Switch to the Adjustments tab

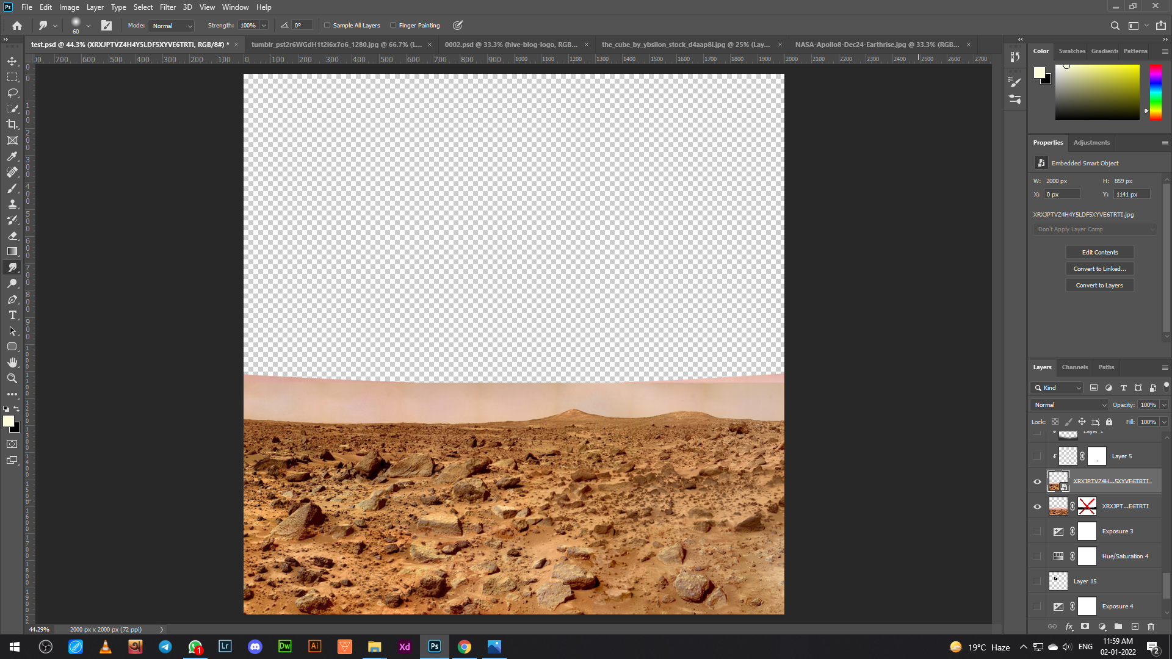pos(1091,143)
